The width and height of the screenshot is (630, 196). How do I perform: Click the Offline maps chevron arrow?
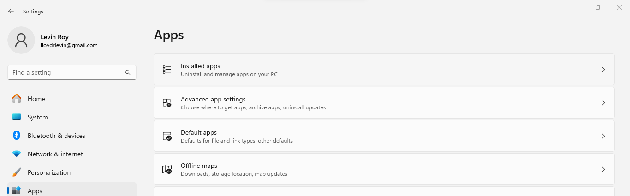603,169
